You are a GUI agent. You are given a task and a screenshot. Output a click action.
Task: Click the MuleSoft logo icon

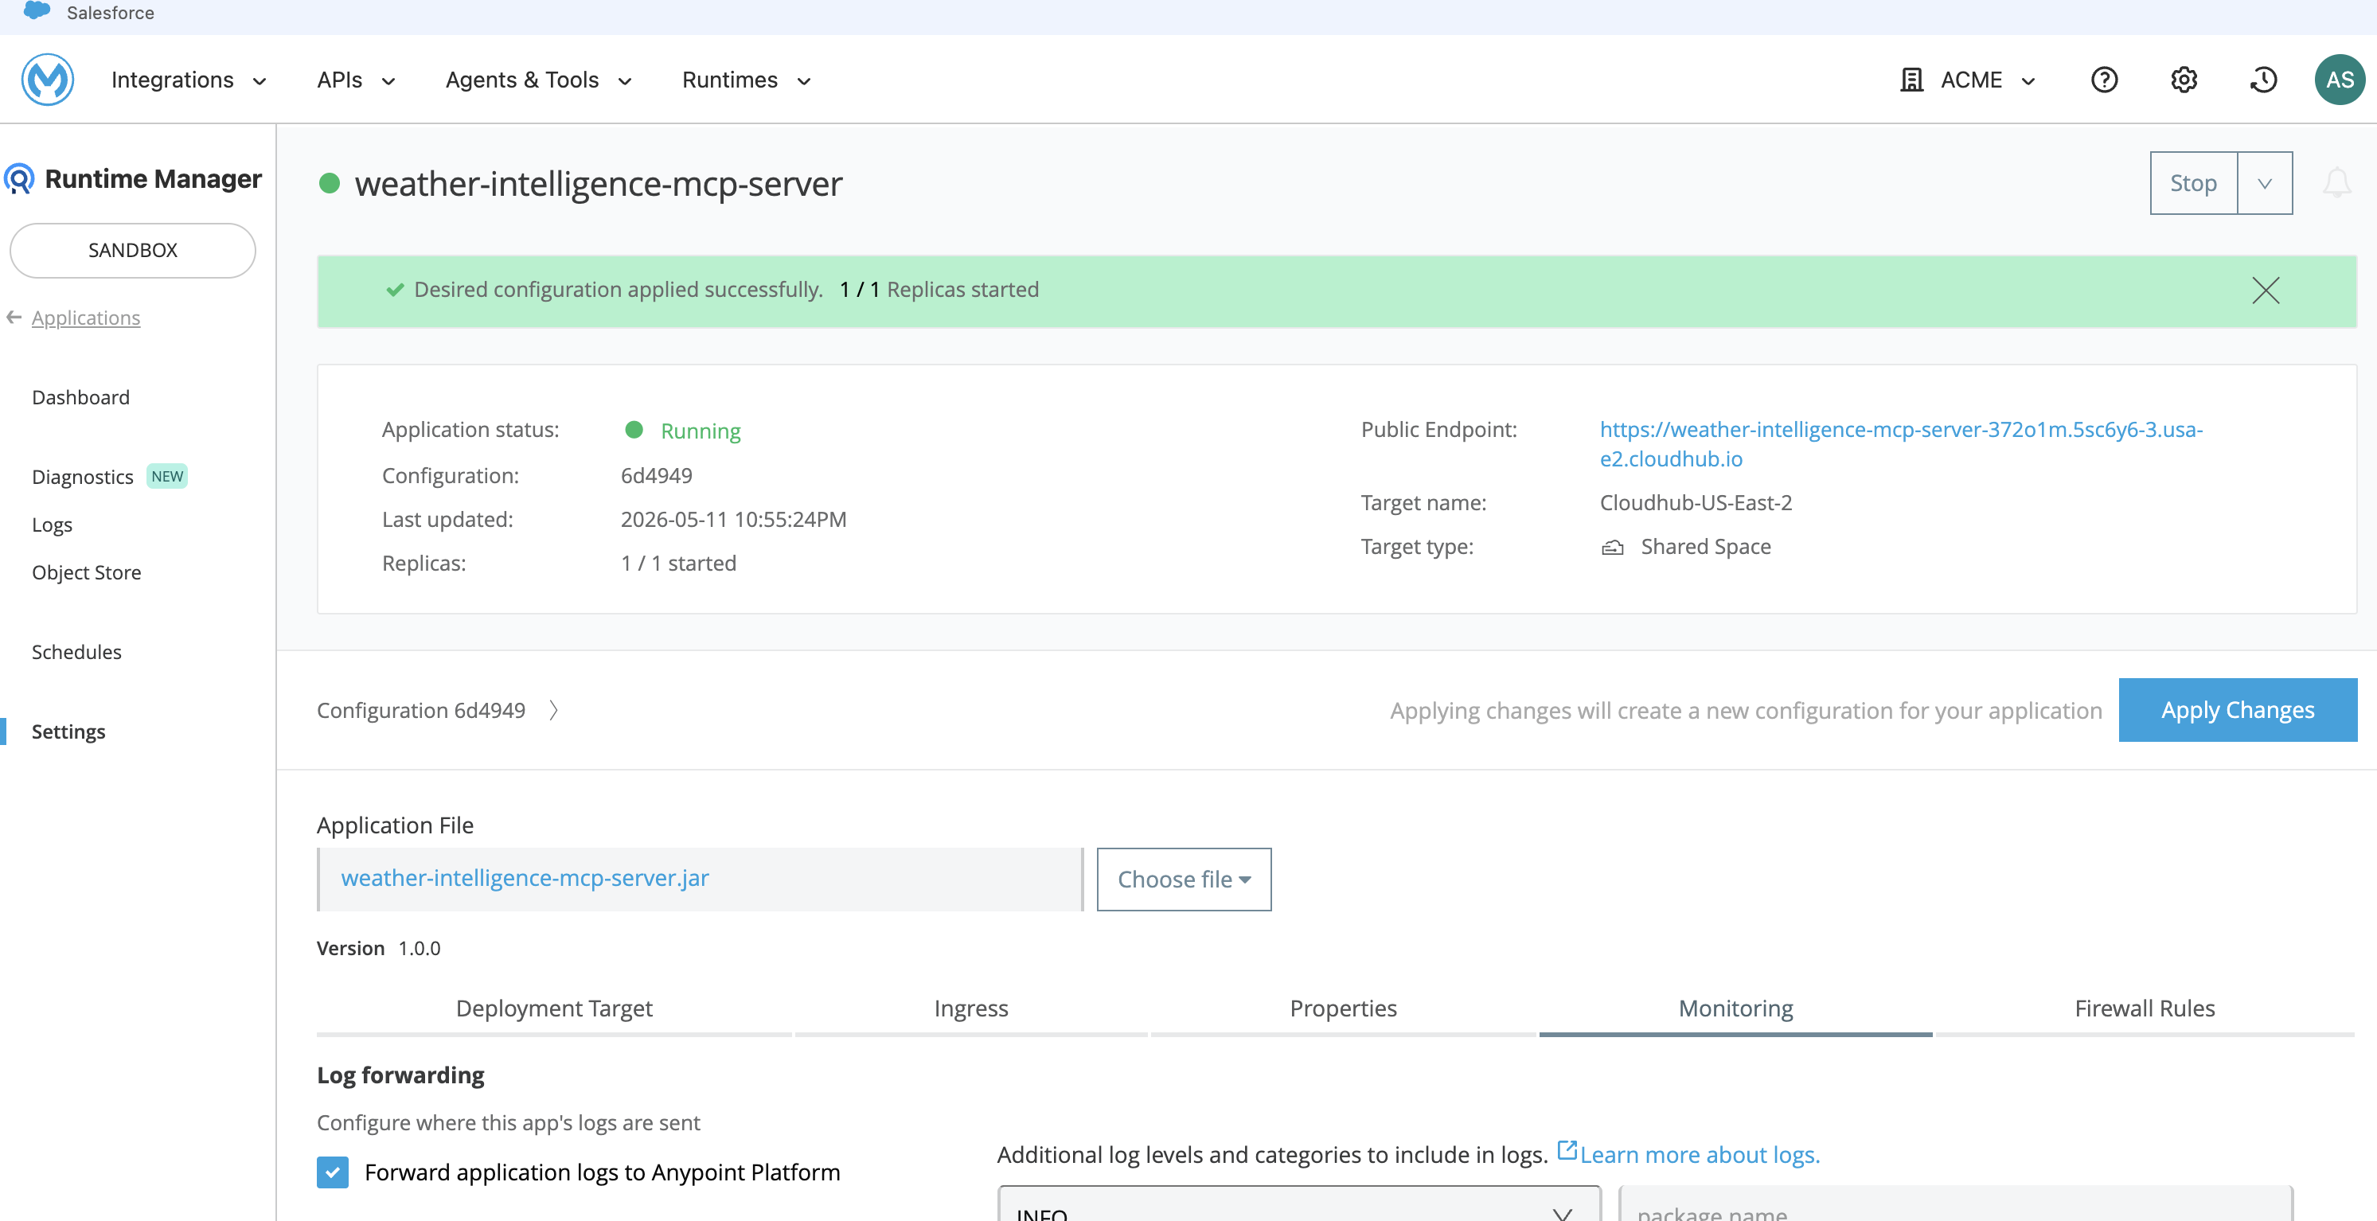pos(48,80)
